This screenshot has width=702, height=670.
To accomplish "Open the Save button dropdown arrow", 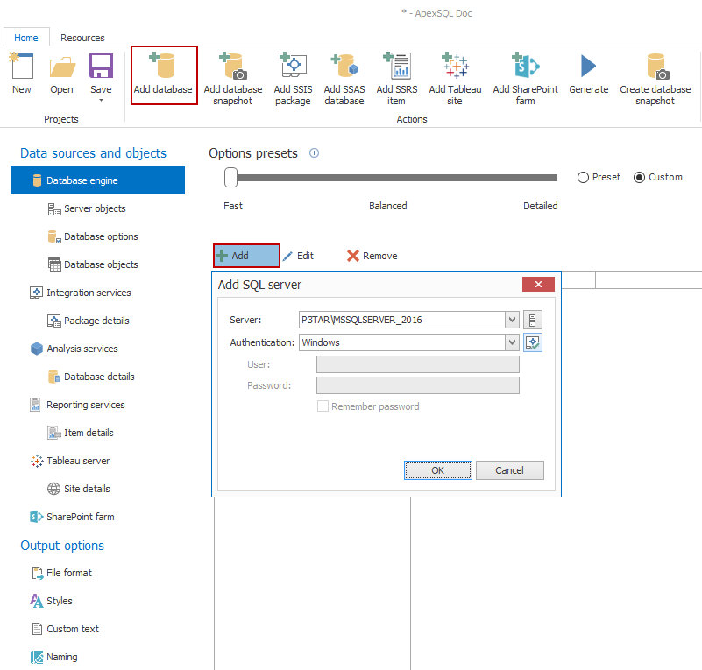I will (101, 101).
